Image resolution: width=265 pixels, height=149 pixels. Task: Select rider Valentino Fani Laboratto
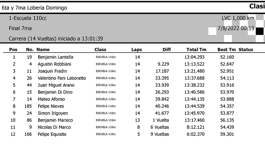(62, 78)
